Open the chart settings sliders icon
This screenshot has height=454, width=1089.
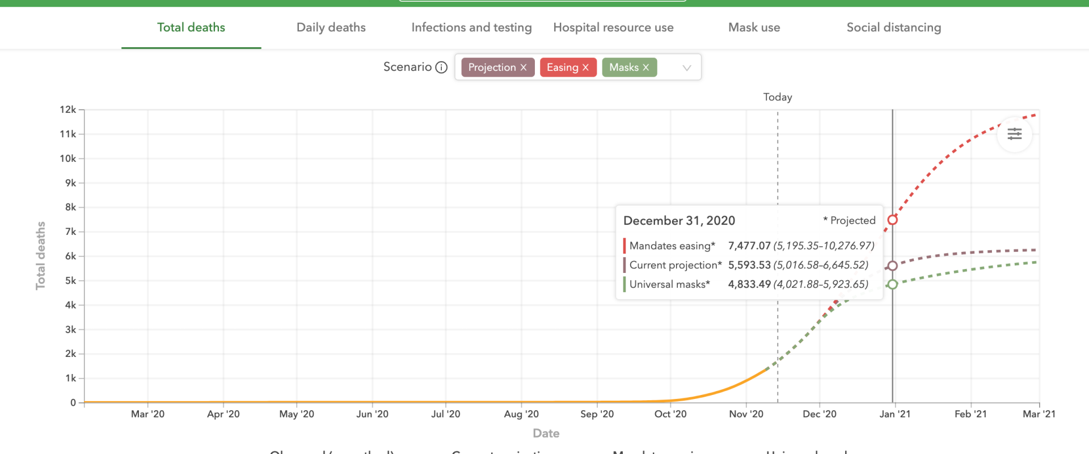1014,134
